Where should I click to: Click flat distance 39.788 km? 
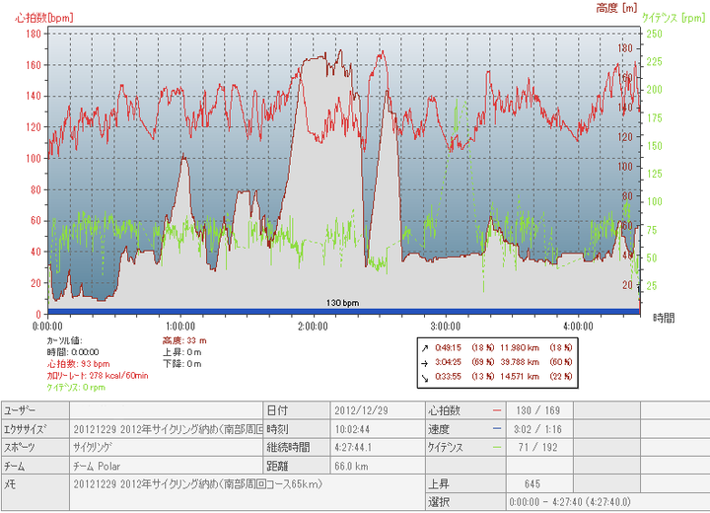coord(520,362)
